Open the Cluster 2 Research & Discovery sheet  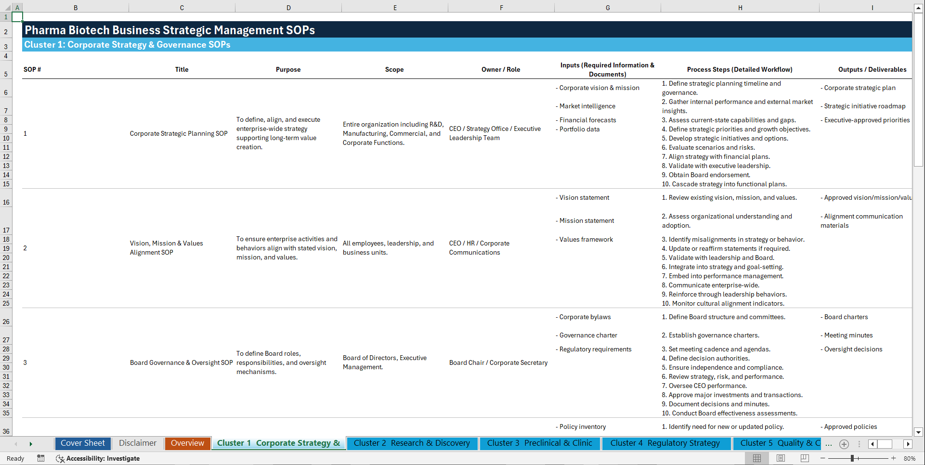tap(412, 443)
